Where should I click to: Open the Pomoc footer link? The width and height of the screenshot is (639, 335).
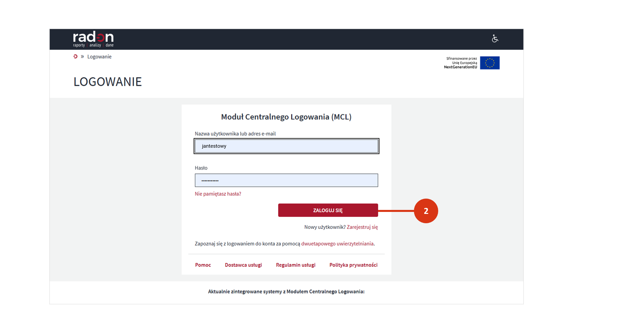coord(203,265)
